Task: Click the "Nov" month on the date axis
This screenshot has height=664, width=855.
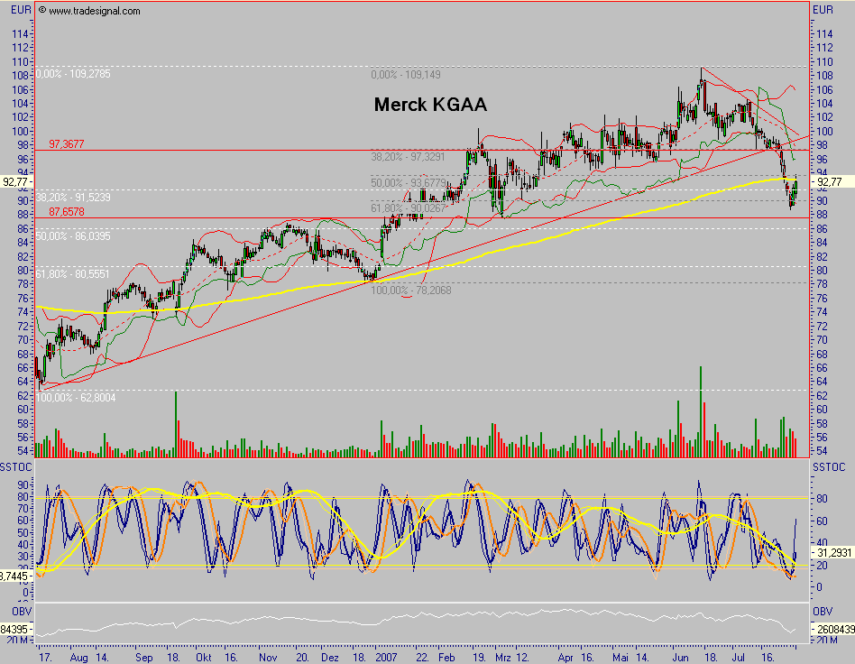Action: (x=268, y=658)
